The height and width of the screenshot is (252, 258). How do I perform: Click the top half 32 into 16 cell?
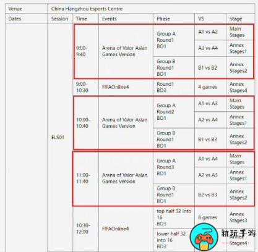[174, 217]
